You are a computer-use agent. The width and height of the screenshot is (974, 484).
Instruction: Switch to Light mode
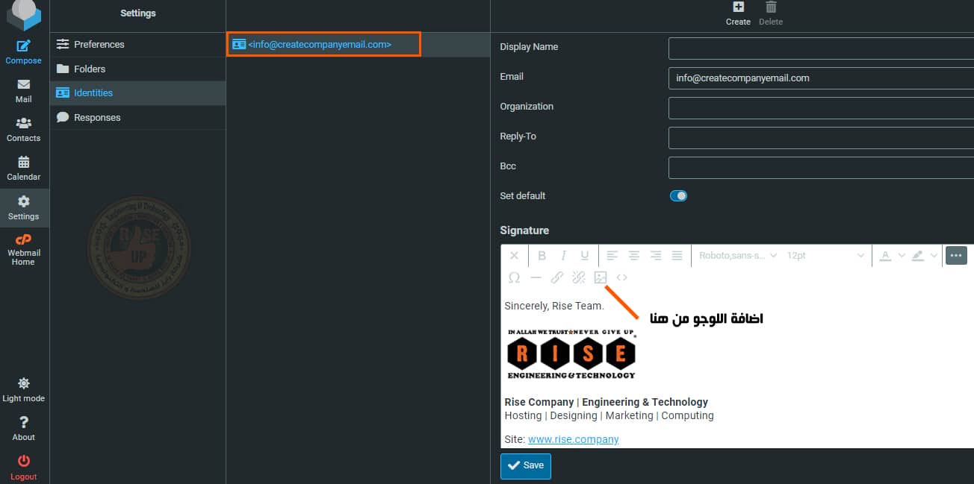click(24, 389)
